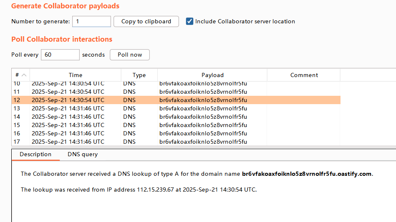Sort by the Type column header
Viewport: 396px width, 222px height.
click(139, 75)
